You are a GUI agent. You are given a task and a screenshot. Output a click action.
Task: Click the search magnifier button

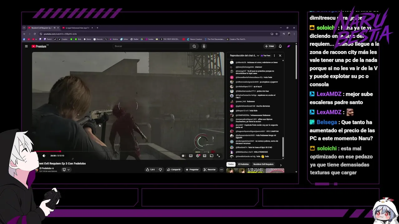pyautogui.click(x=194, y=46)
